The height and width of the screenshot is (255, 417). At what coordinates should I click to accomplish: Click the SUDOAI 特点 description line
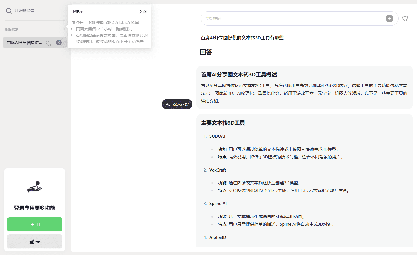[281, 157]
